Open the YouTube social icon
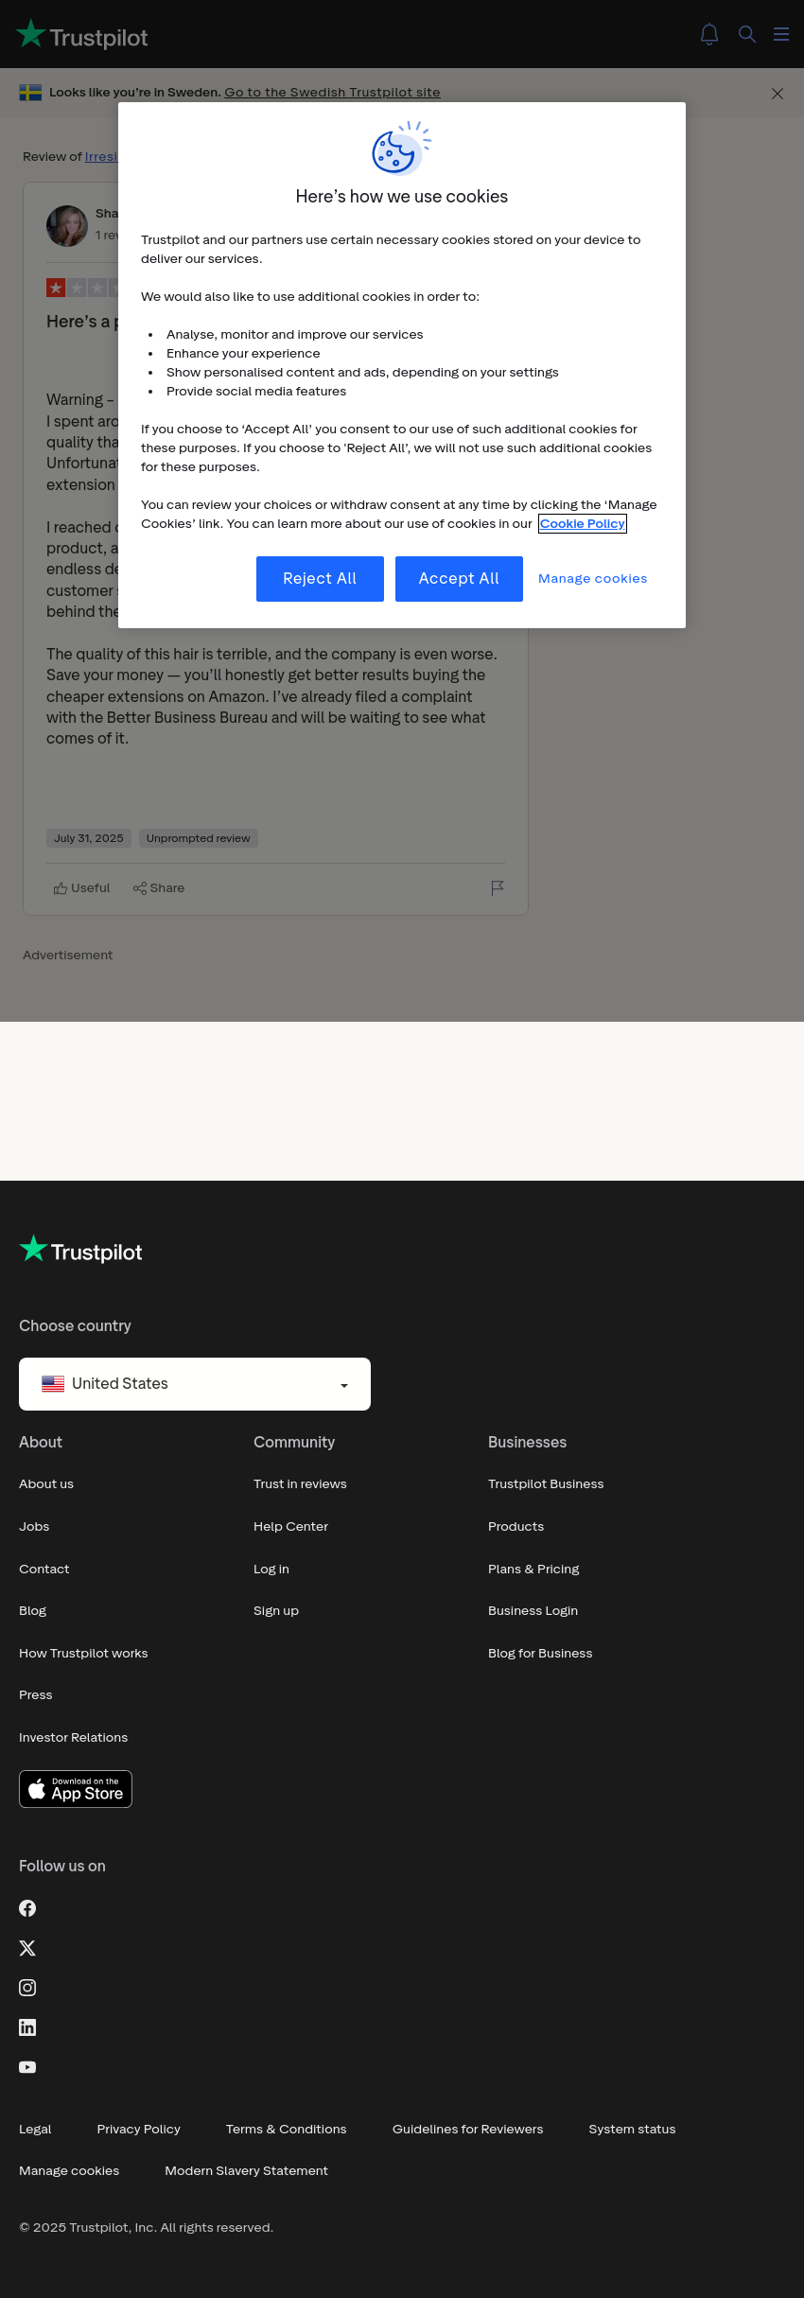Image resolution: width=804 pixels, height=2298 pixels. coord(27,2067)
